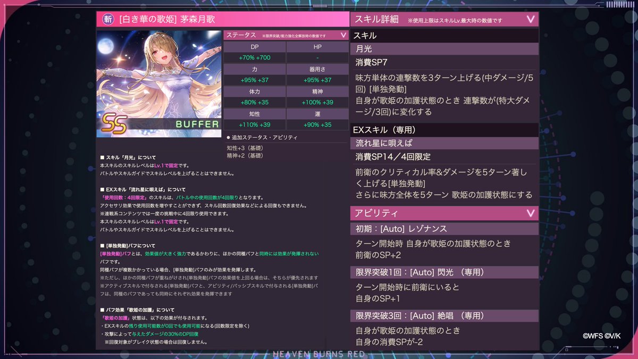
Task: Select the 知性 value +110% +39
Action: [x=255, y=124]
